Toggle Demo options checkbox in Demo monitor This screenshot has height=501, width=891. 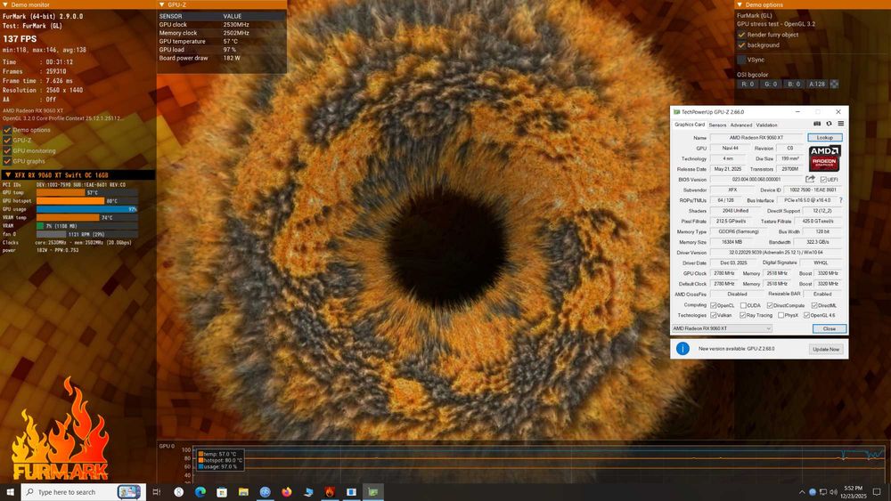pos(7,130)
